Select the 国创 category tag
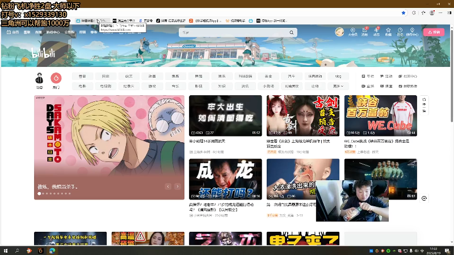Viewport: 454px width, 255px height. click(106, 76)
